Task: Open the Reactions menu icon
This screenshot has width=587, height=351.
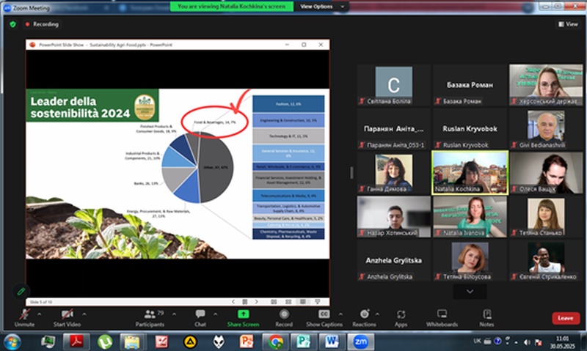Action: (364, 314)
